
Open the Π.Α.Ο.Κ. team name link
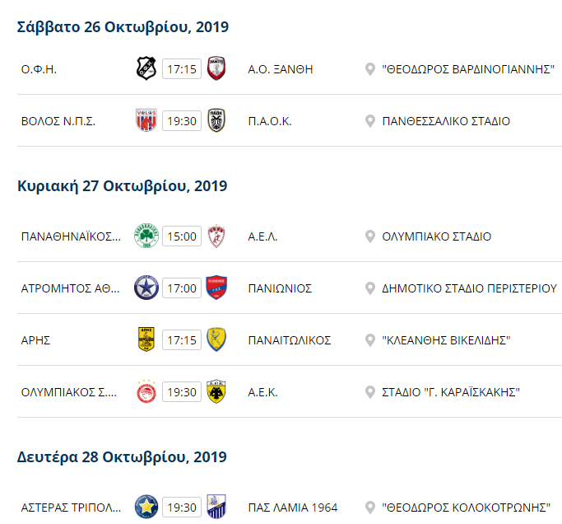point(270,121)
